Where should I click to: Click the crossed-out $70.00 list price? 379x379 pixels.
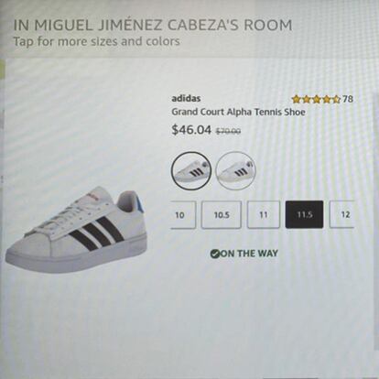(228, 131)
